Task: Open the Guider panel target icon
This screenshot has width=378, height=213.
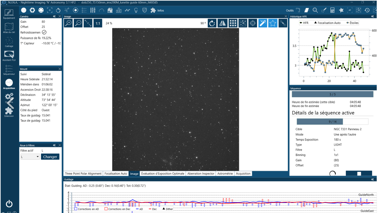Action: point(75,10)
